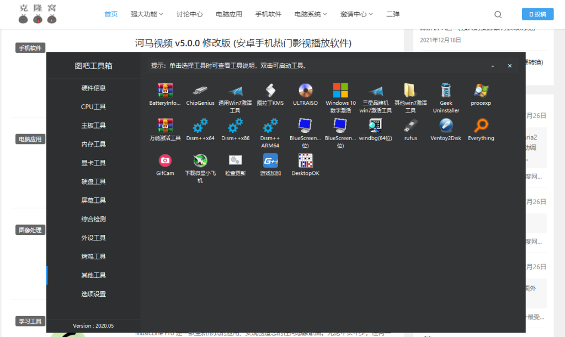Select the Ventoy2Disk icon
The image size is (565, 337).
point(446,125)
